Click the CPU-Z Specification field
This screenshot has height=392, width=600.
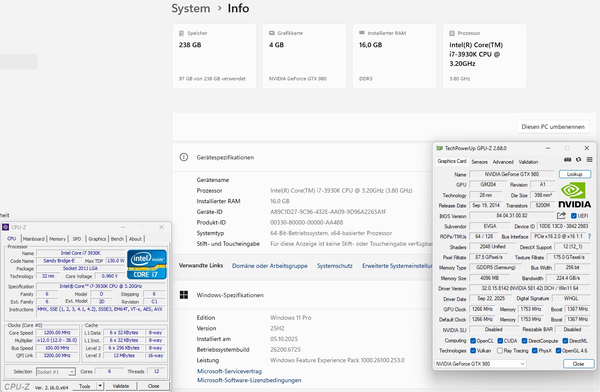coord(101,286)
